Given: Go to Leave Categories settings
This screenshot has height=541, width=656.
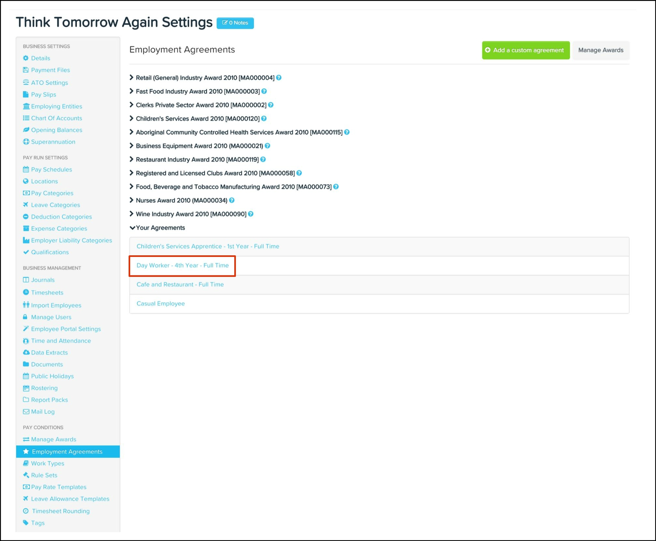Looking at the screenshot, I should coord(55,205).
